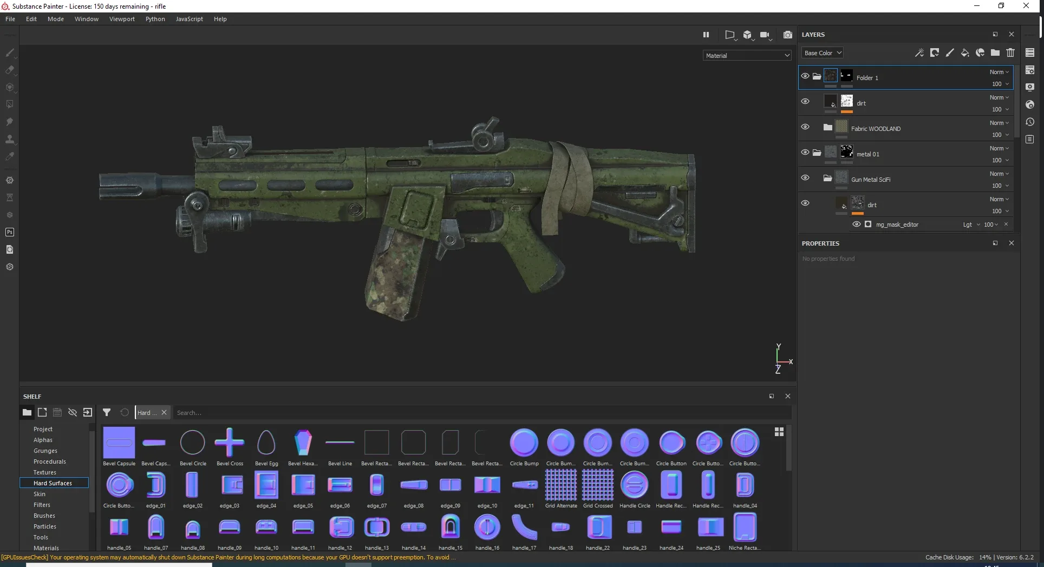
Task: Open the Material viewport mode dropdown
Action: coord(747,55)
